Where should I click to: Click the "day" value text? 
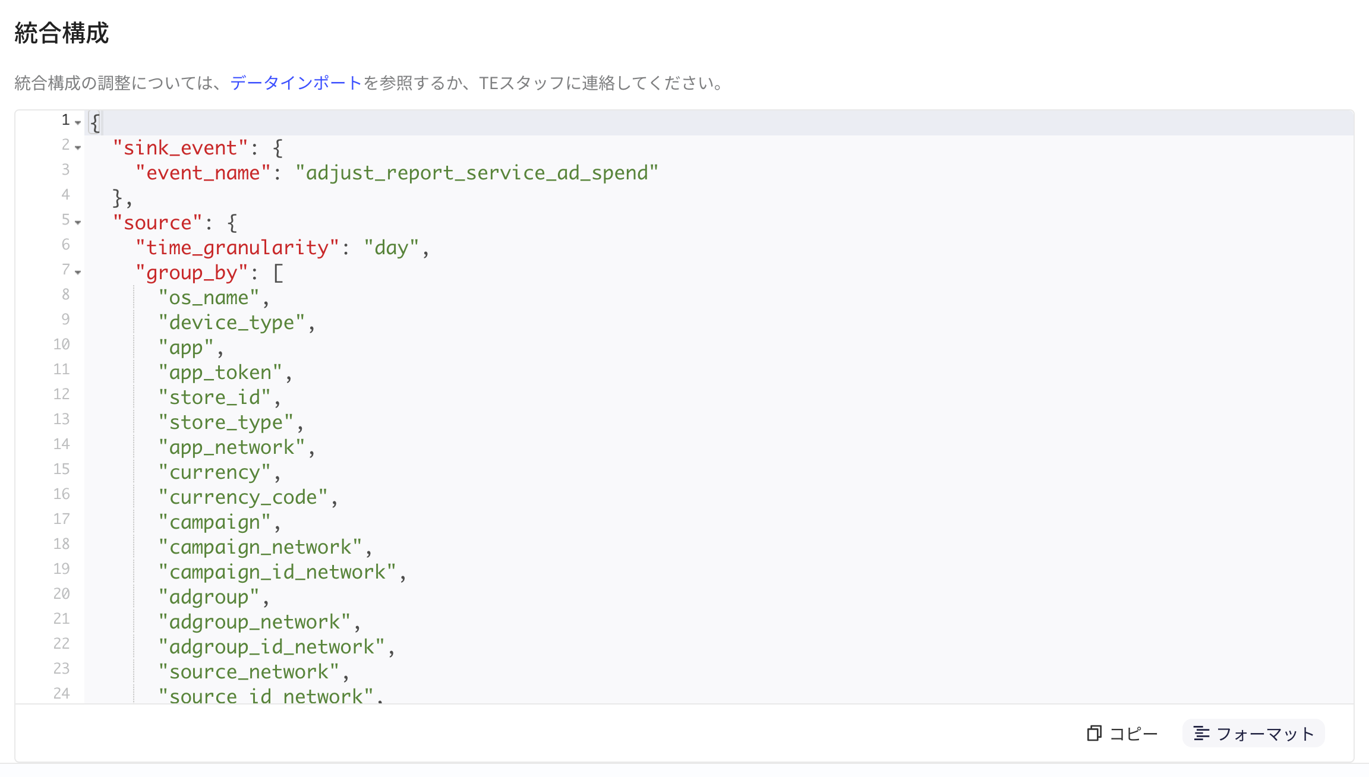tap(392, 248)
